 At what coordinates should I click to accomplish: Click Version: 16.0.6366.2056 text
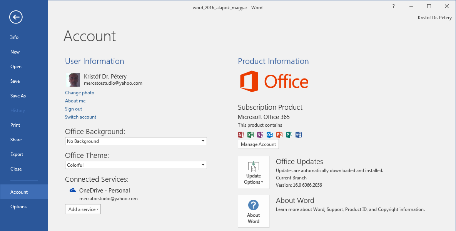point(299,185)
